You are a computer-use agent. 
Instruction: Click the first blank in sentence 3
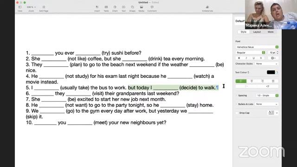point(56,65)
